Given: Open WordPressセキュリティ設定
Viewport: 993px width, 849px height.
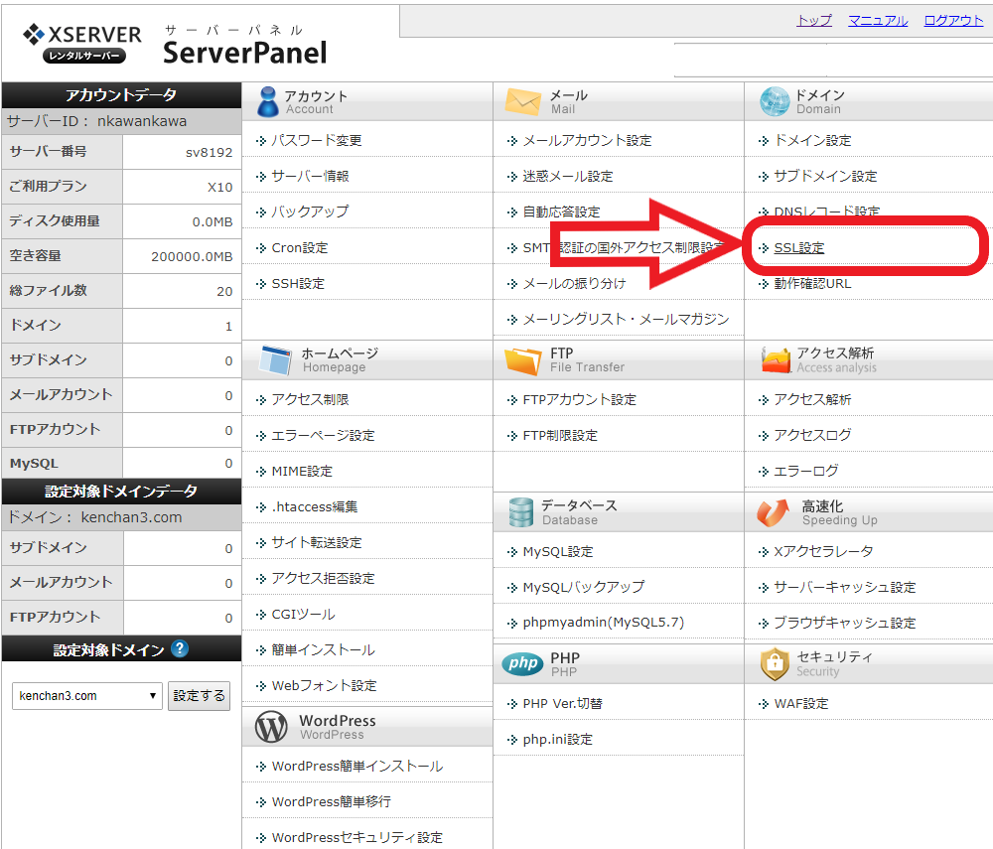Looking at the screenshot, I should pos(357,838).
